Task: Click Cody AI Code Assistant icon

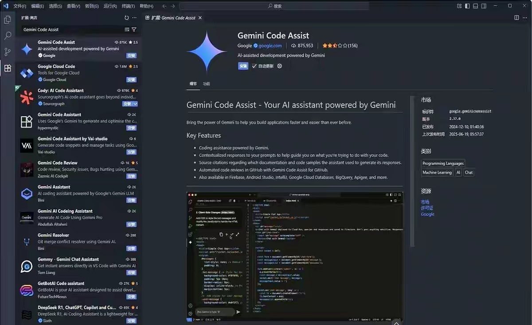Action: click(27, 97)
